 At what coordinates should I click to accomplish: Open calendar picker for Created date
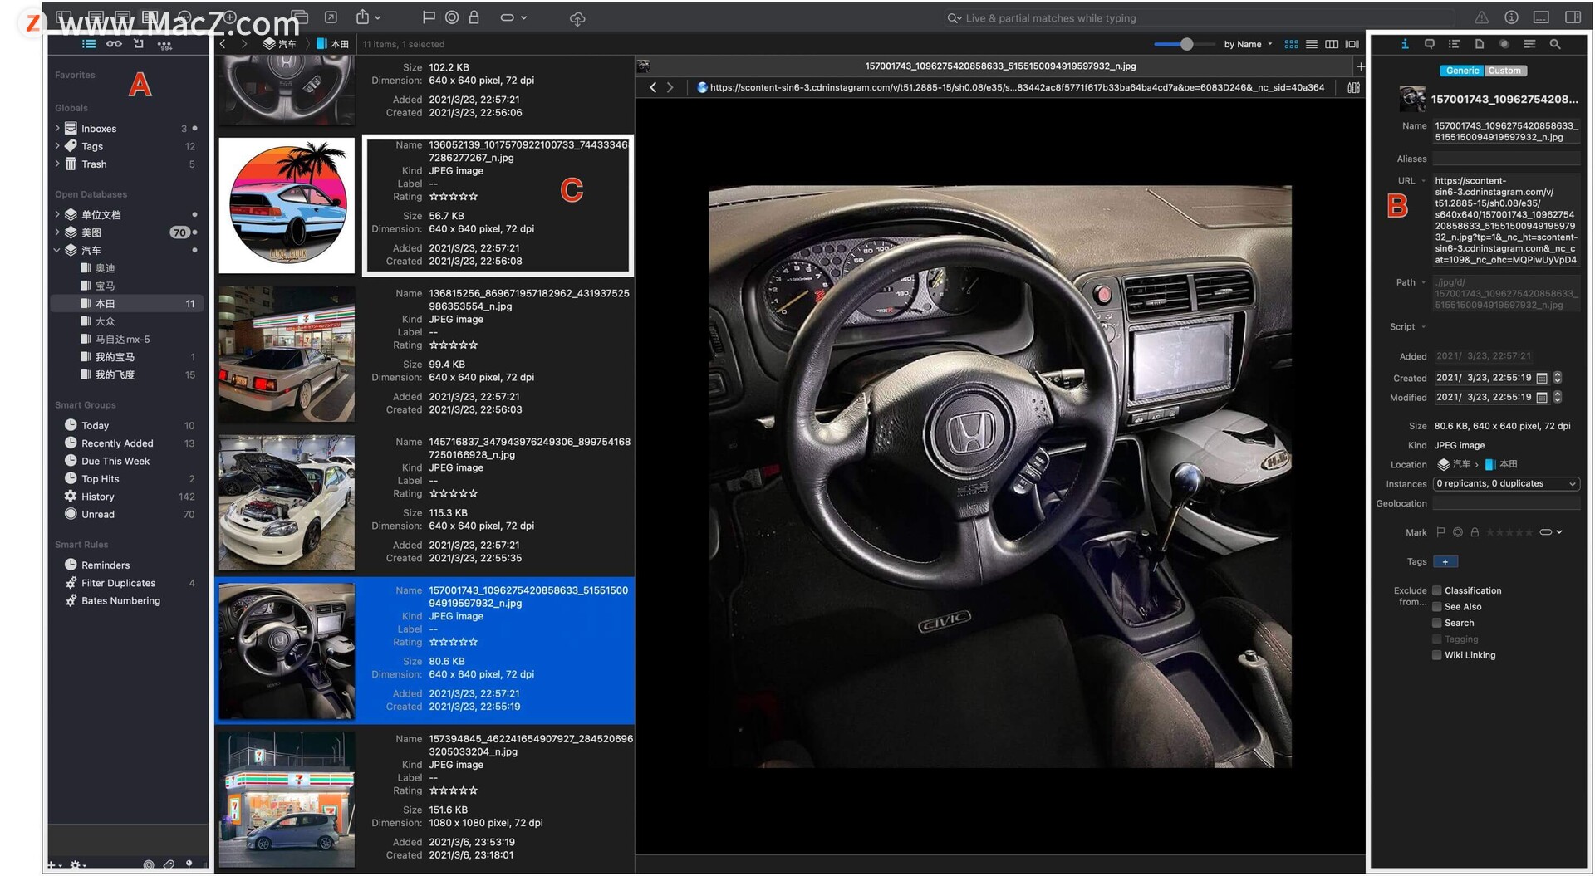point(1542,378)
